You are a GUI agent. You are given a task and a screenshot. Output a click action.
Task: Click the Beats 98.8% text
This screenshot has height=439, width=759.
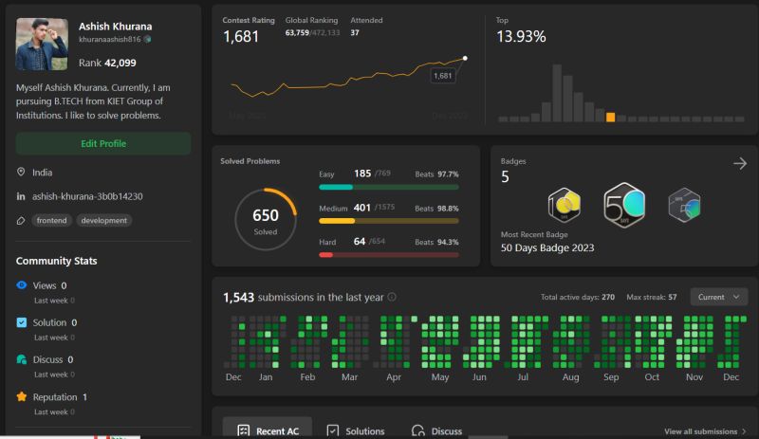coord(436,209)
